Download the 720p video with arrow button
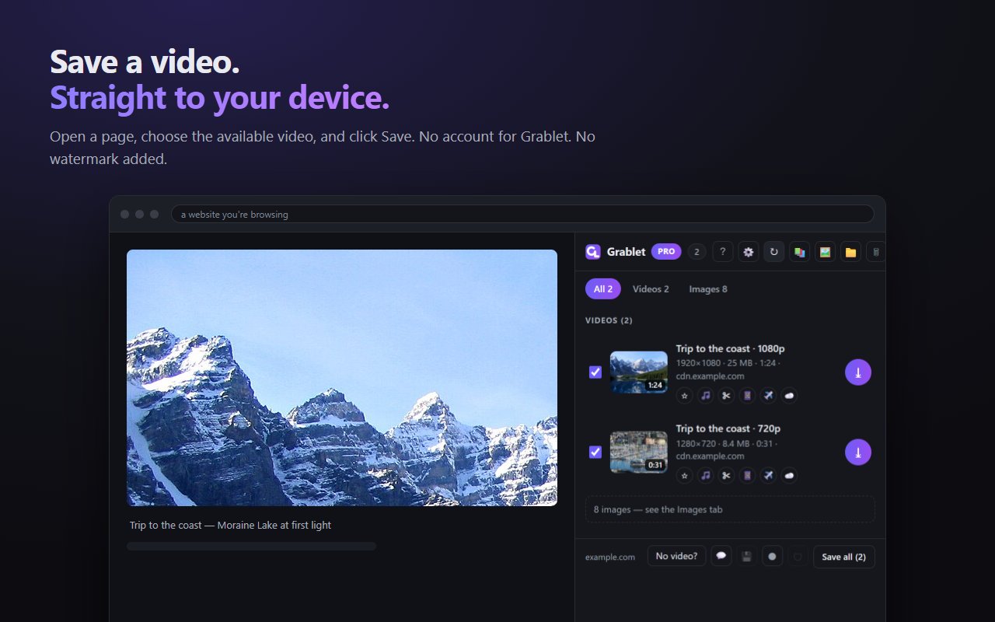This screenshot has width=995, height=622. click(x=858, y=452)
